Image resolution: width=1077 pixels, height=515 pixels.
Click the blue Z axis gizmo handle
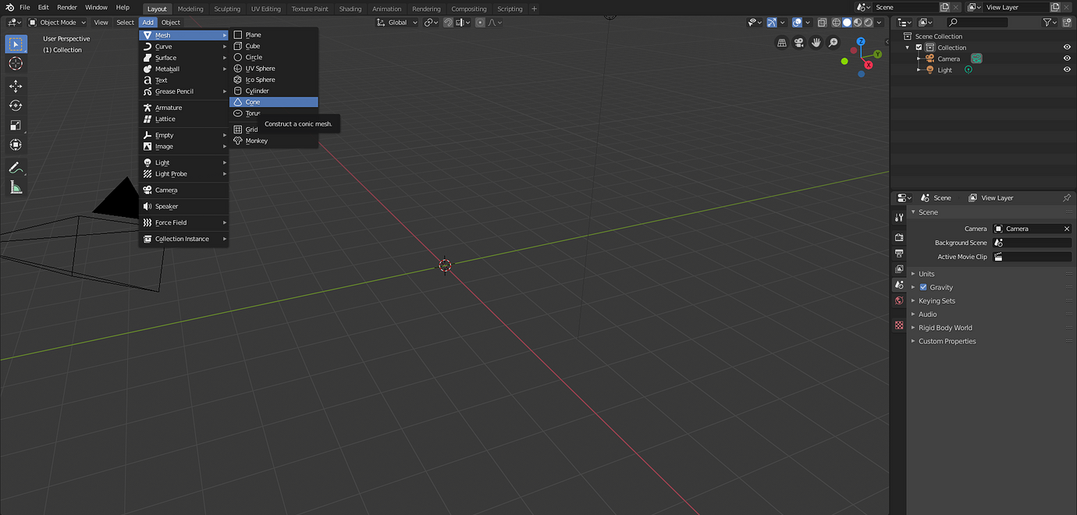tap(861, 41)
